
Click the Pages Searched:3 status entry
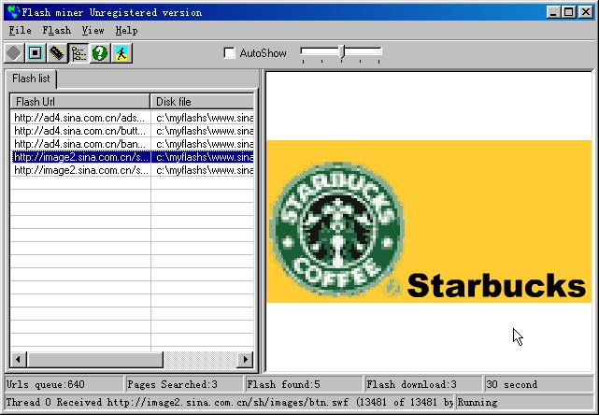(184, 384)
